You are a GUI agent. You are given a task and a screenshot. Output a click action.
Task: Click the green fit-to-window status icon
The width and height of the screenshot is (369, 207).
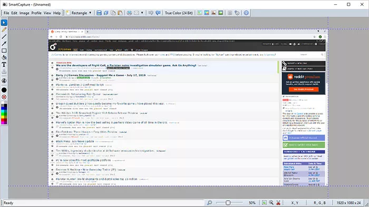point(264,203)
